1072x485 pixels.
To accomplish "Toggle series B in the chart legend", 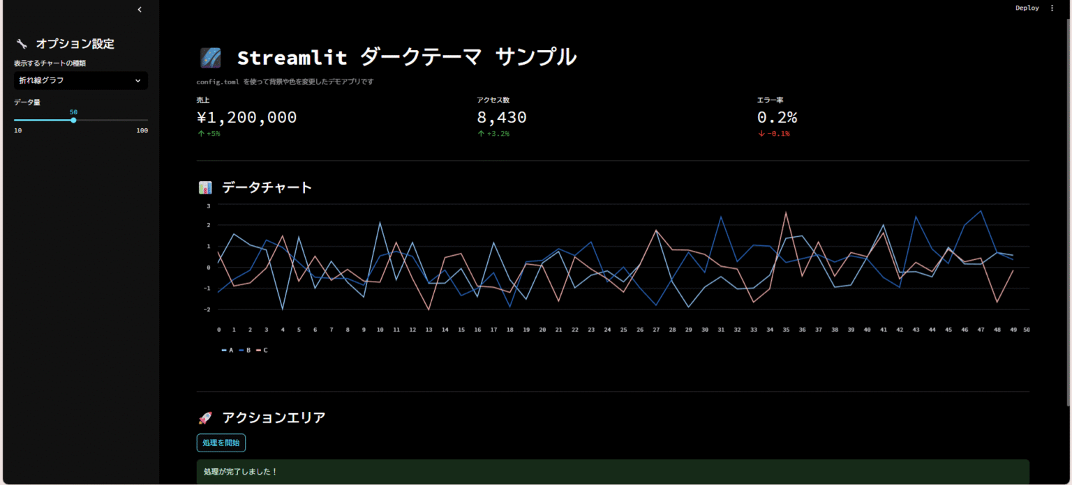I will pyautogui.click(x=245, y=350).
